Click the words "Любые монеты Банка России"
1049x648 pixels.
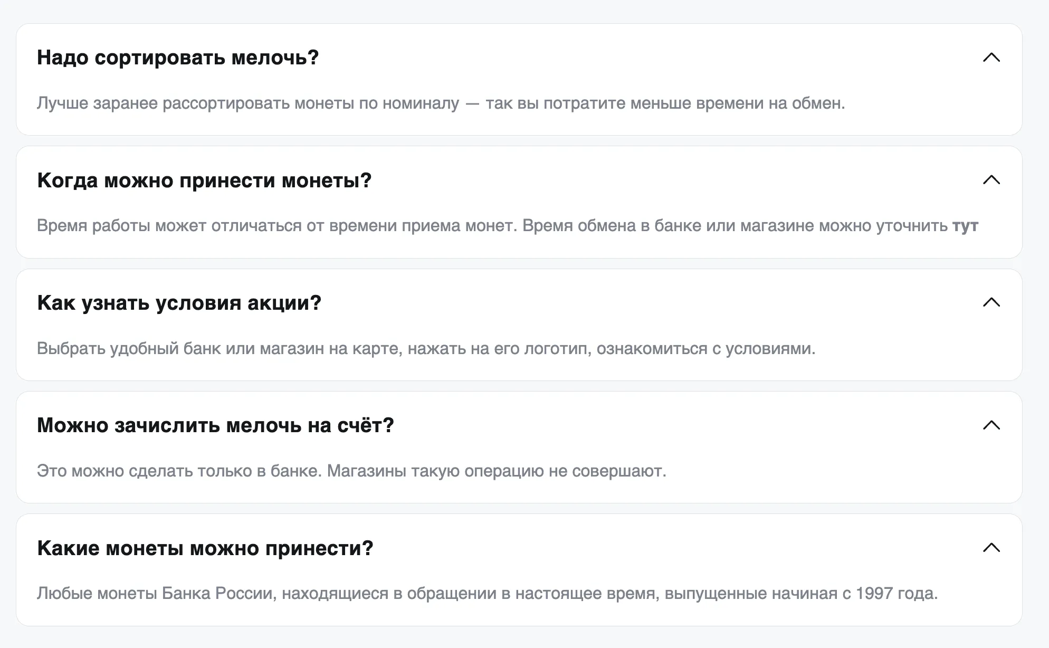(x=156, y=594)
